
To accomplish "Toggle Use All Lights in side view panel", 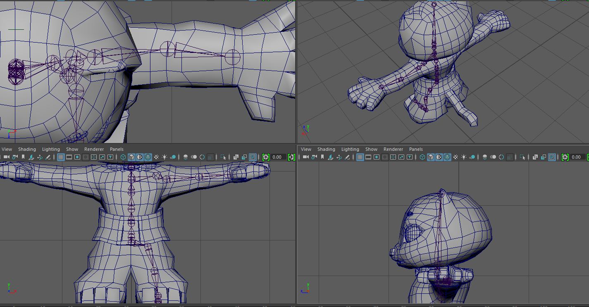I will 464,157.
